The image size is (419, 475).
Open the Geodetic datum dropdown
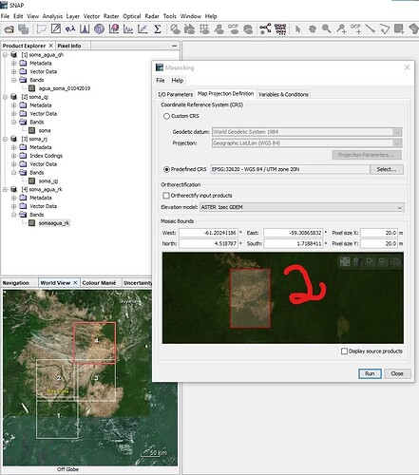pos(397,132)
